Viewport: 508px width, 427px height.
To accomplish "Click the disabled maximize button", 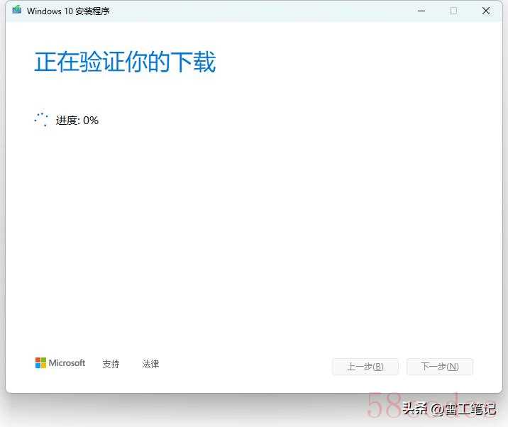I will tap(453, 11).
